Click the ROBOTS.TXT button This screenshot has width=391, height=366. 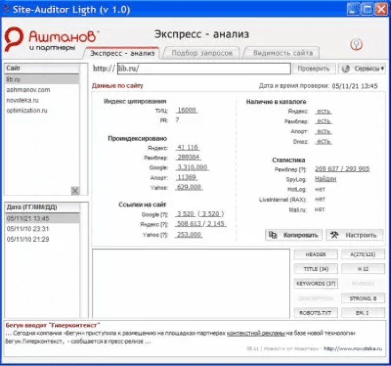pyautogui.click(x=316, y=313)
